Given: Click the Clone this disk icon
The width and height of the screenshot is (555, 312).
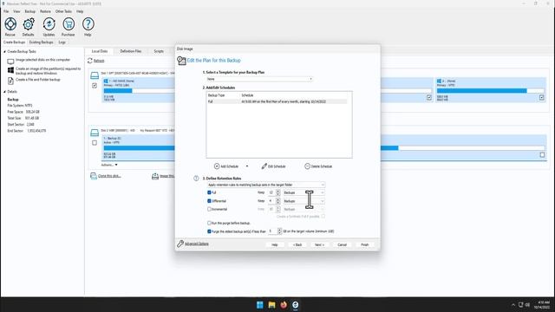Looking at the screenshot, I should click(94, 176).
